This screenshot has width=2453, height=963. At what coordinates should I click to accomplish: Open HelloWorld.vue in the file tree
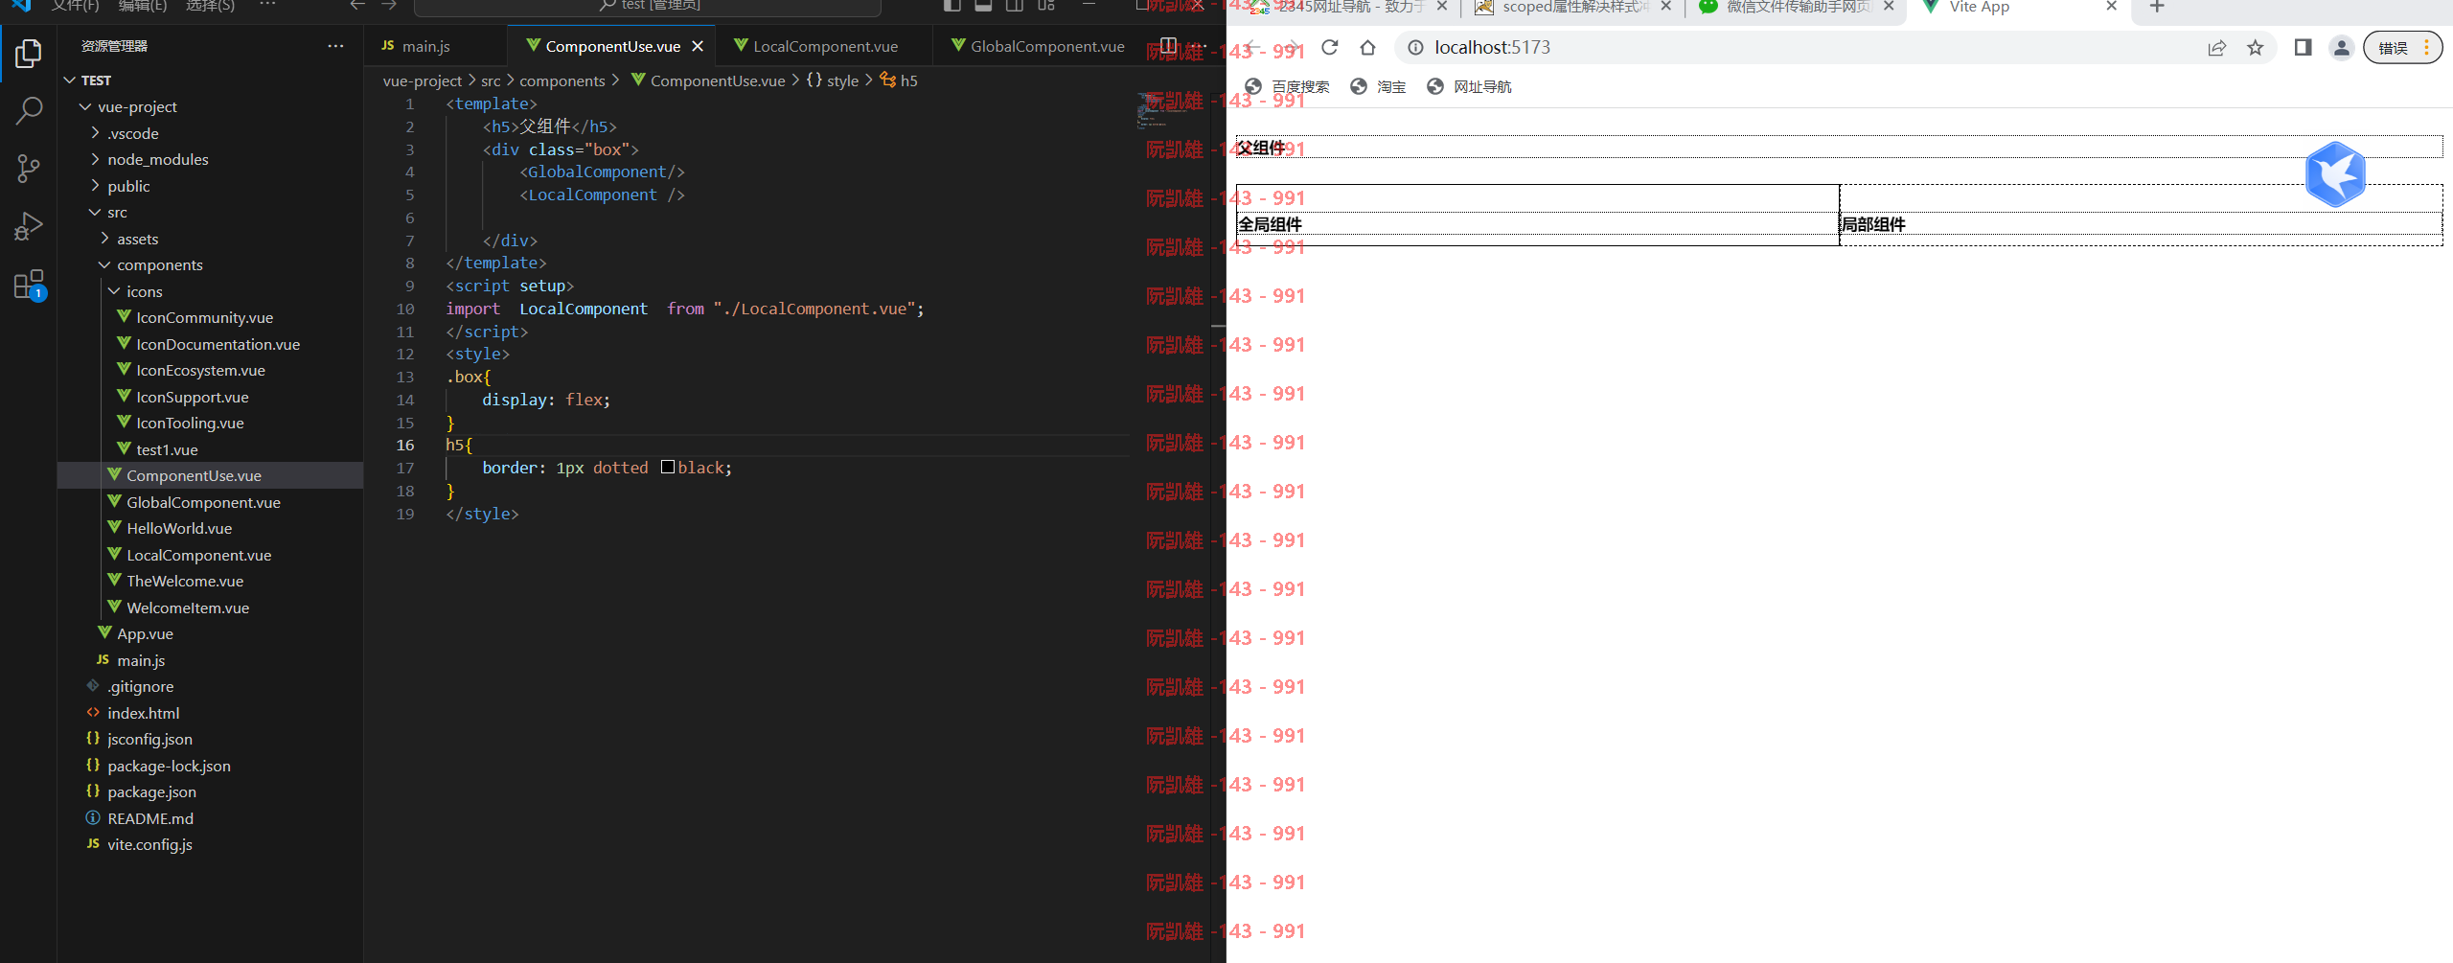179,528
